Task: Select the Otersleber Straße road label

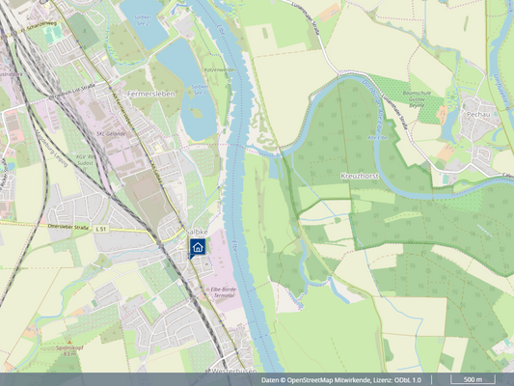Action: (68, 227)
